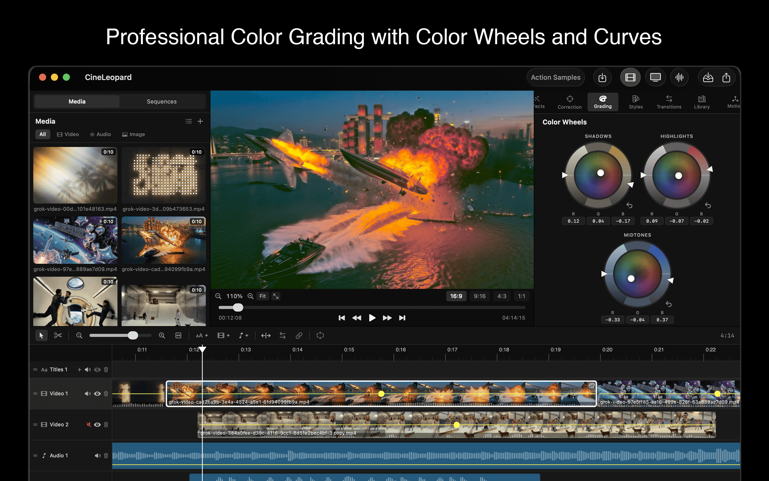Expand preview to fullscreen icon
769x481 pixels.
tap(276, 296)
